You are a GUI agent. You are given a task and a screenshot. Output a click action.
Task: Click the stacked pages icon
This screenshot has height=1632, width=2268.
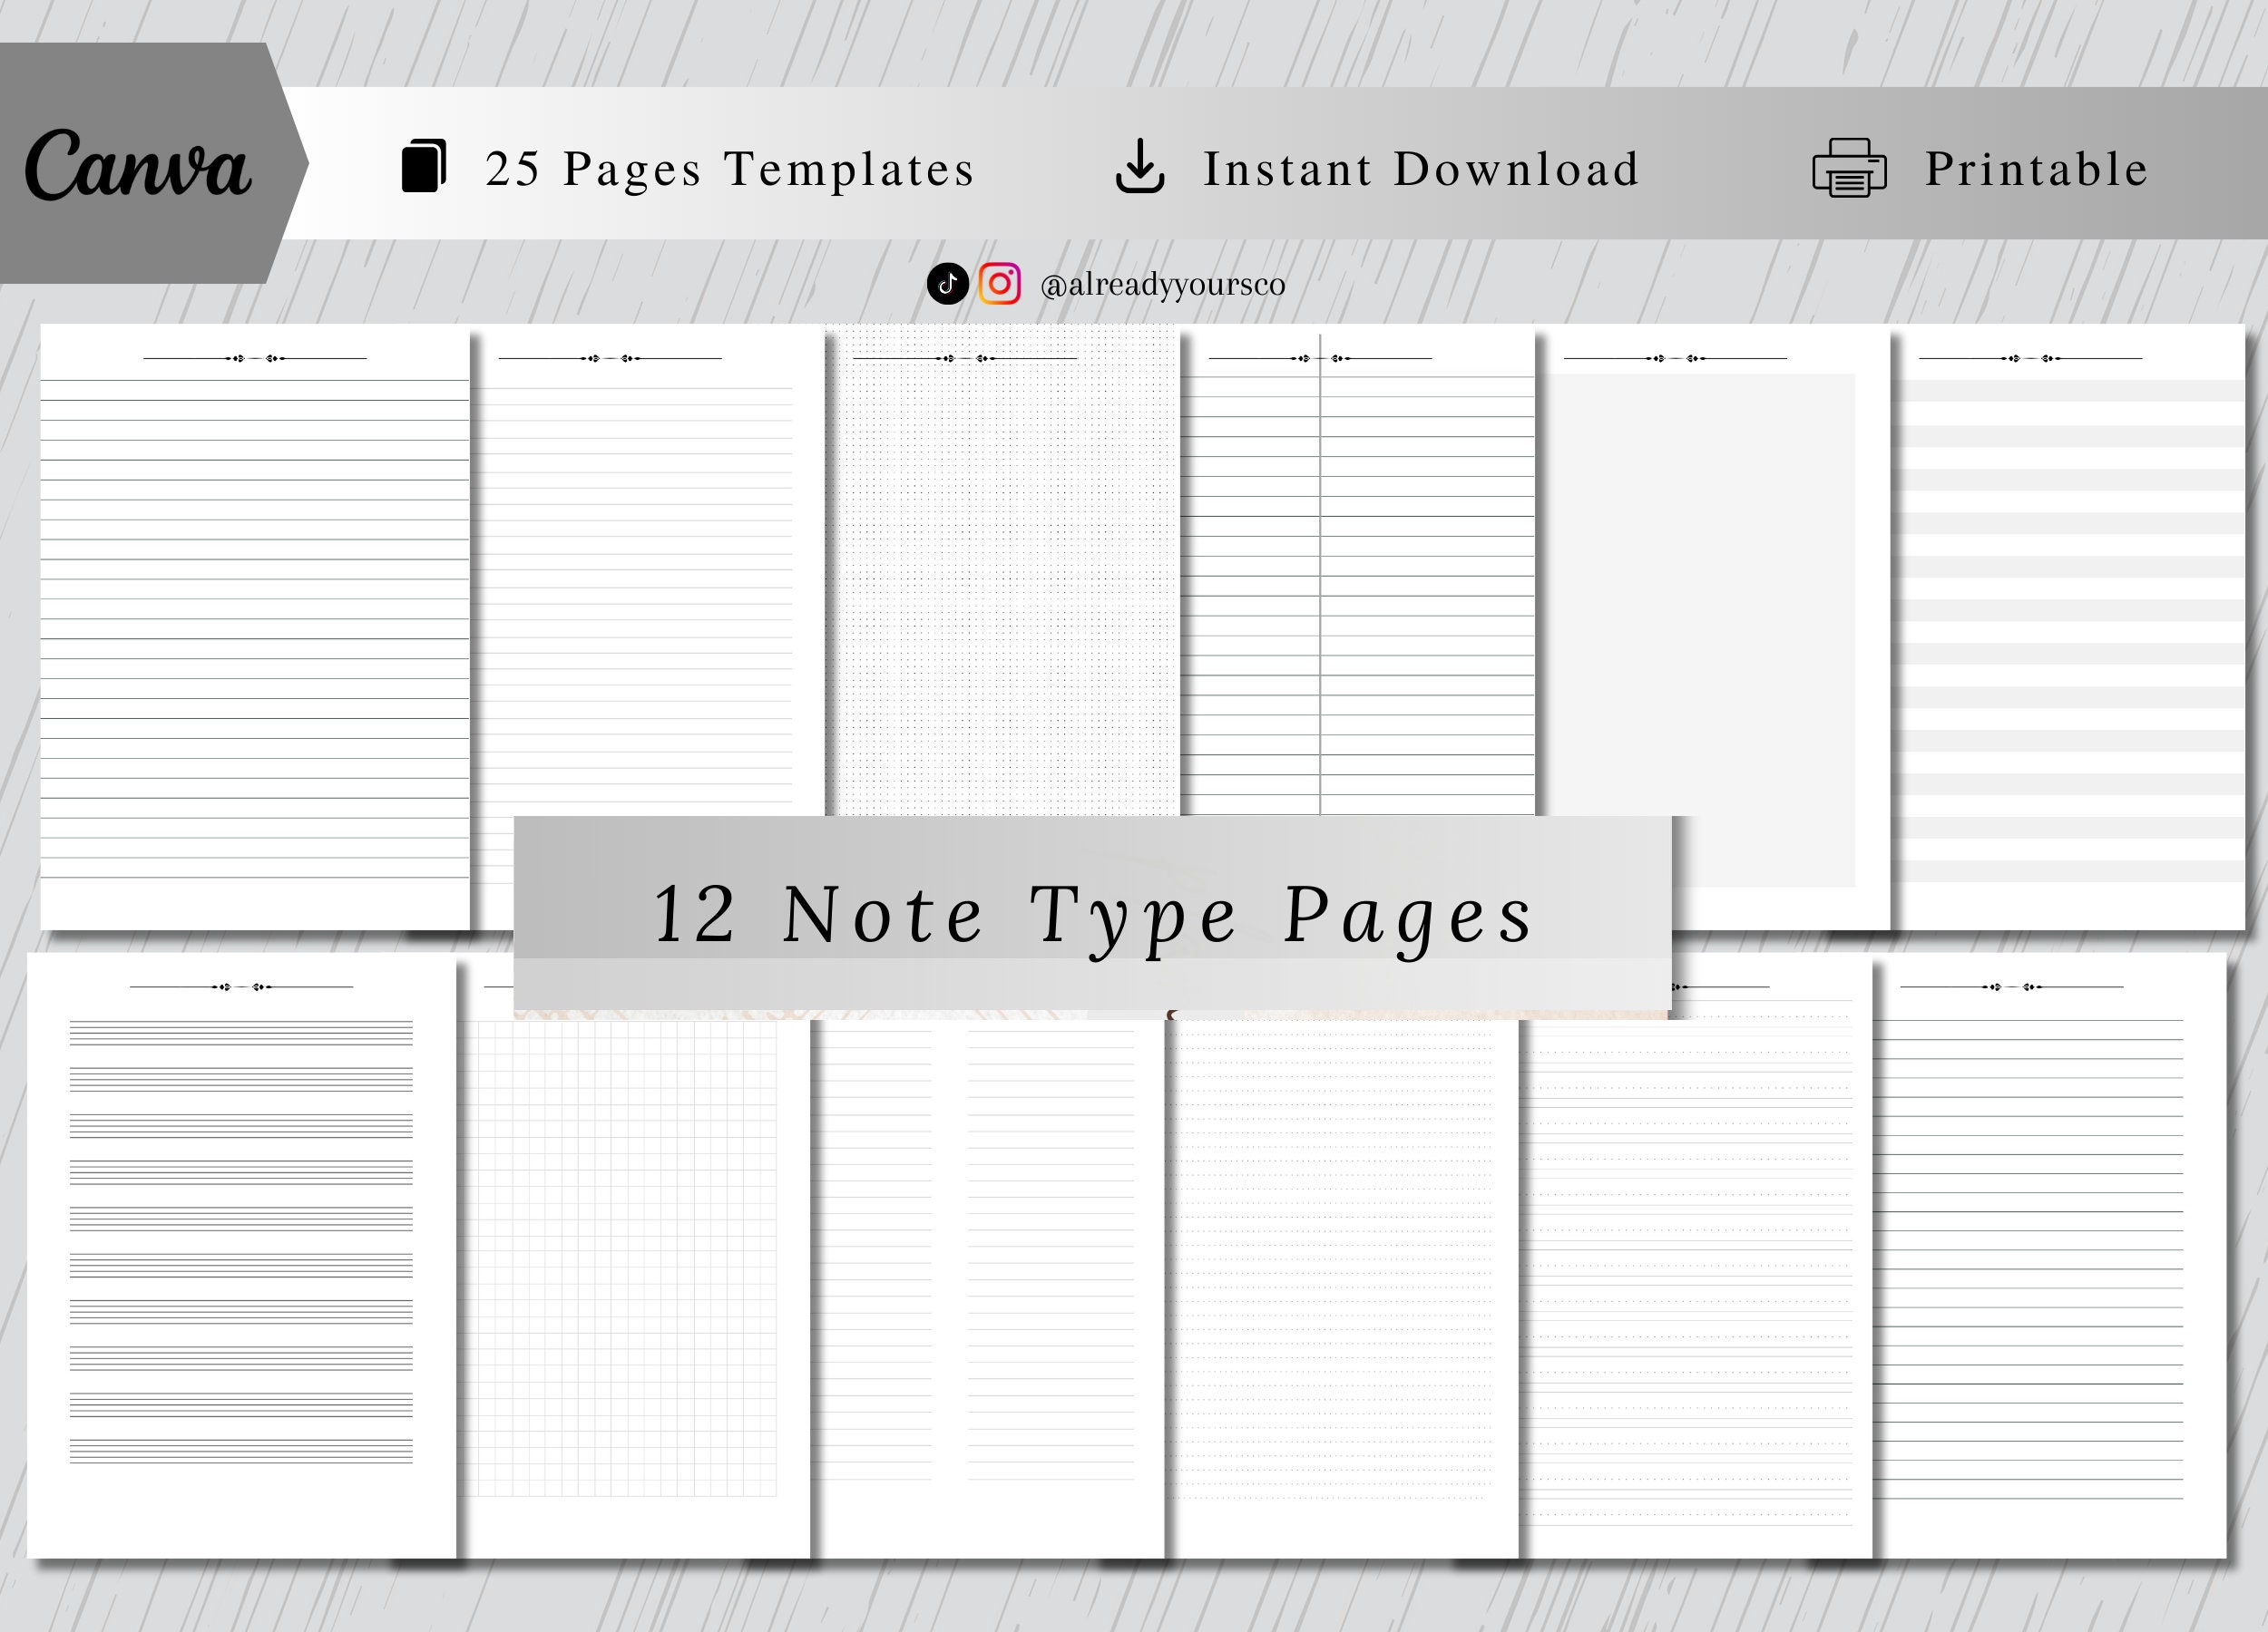pyautogui.click(x=424, y=165)
